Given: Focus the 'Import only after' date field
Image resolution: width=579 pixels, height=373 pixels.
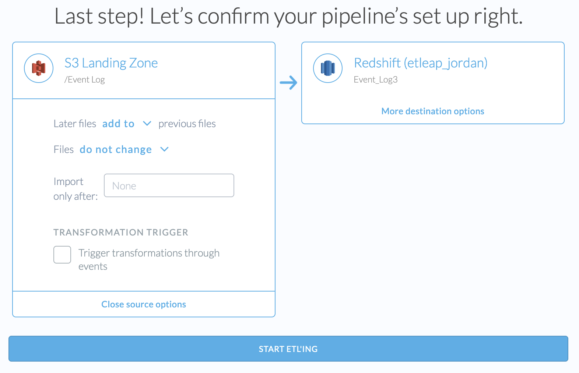Looking at the screenshot, I should (169, 185).
